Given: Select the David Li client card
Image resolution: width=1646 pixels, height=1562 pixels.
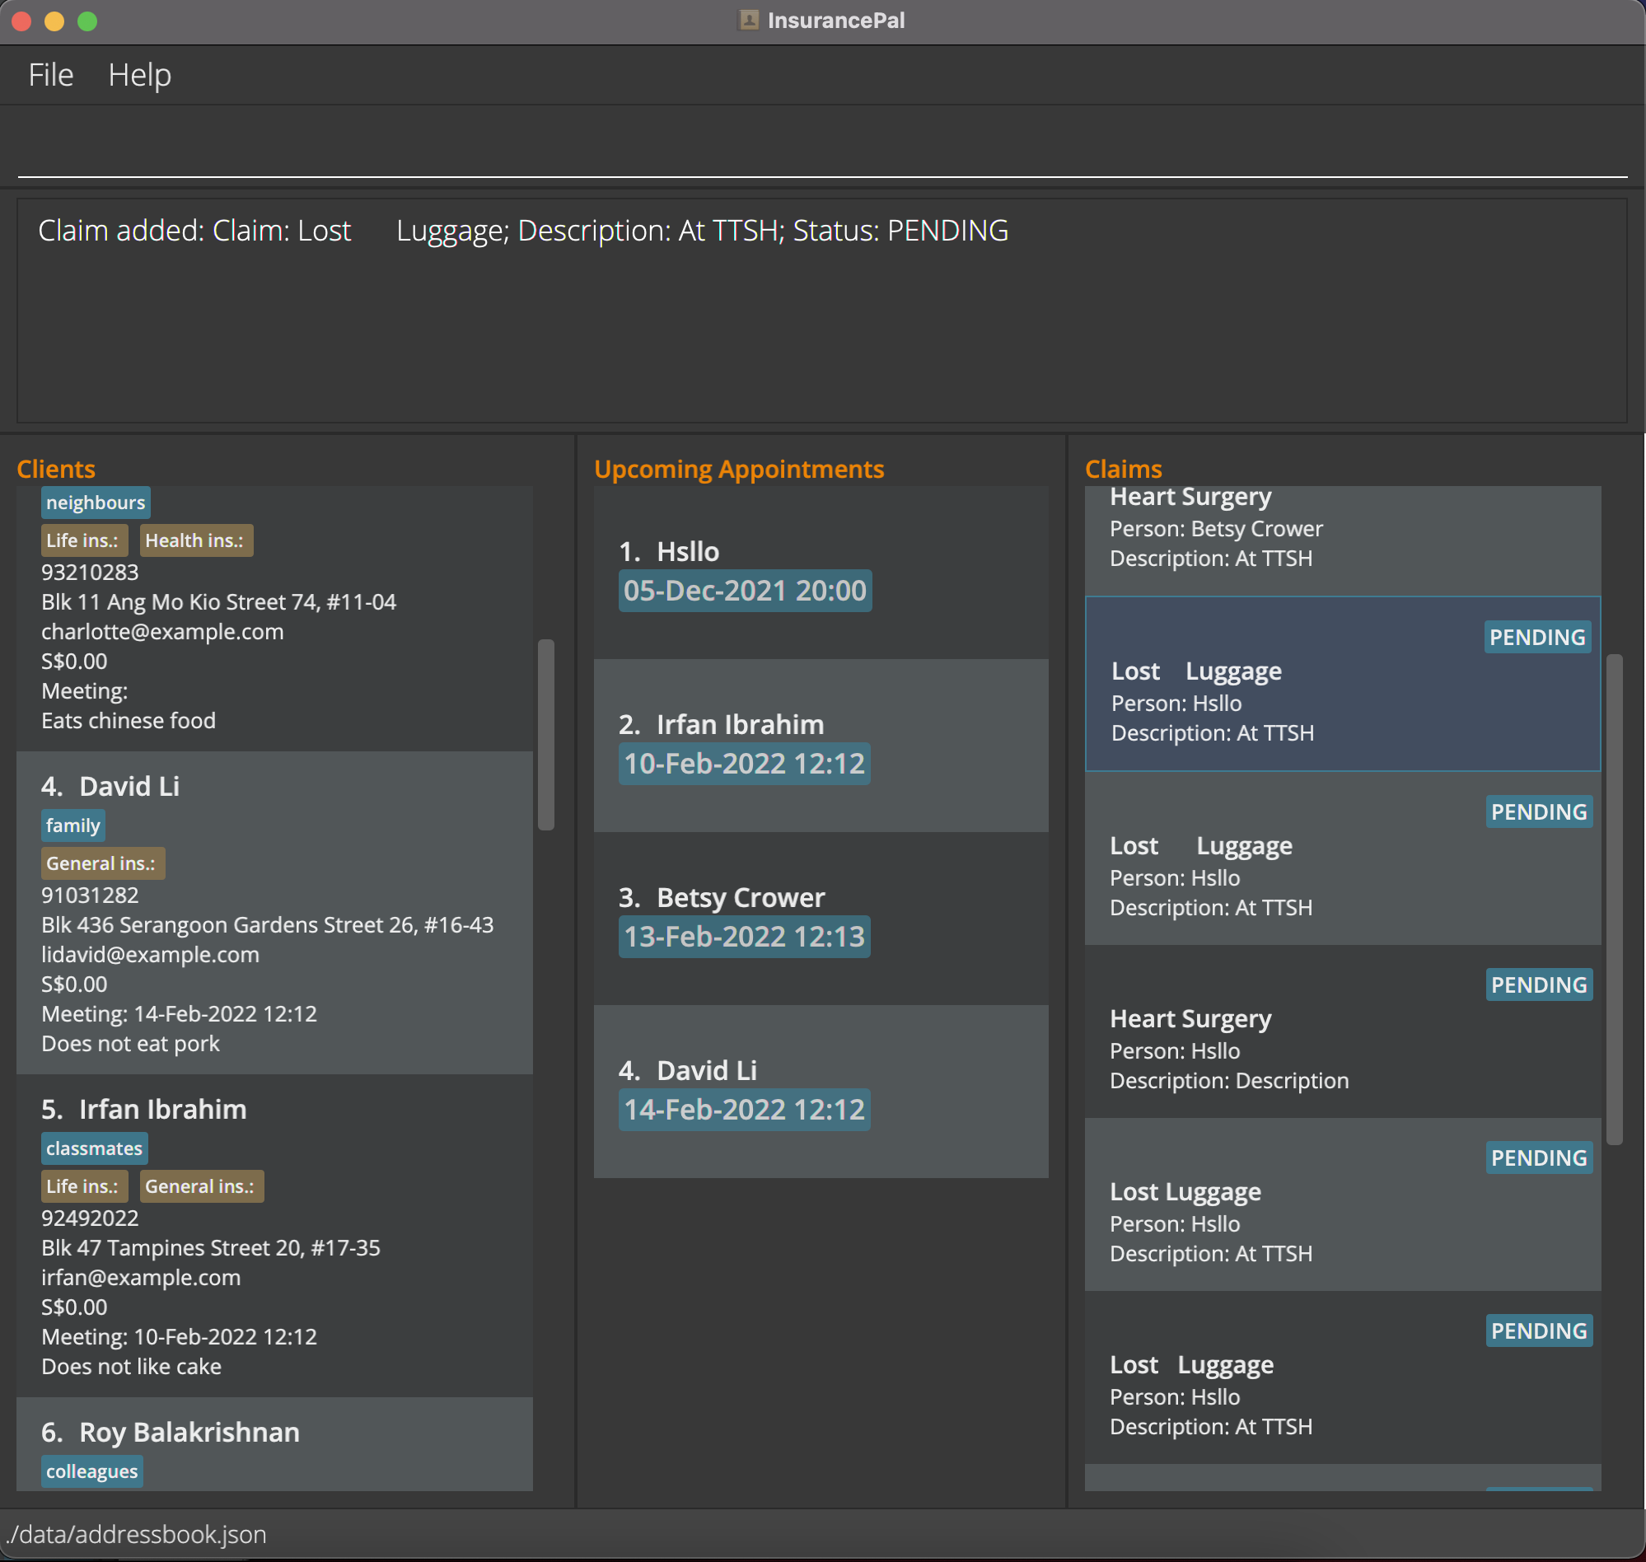Looking at the screenshot, I should (275, 912).
